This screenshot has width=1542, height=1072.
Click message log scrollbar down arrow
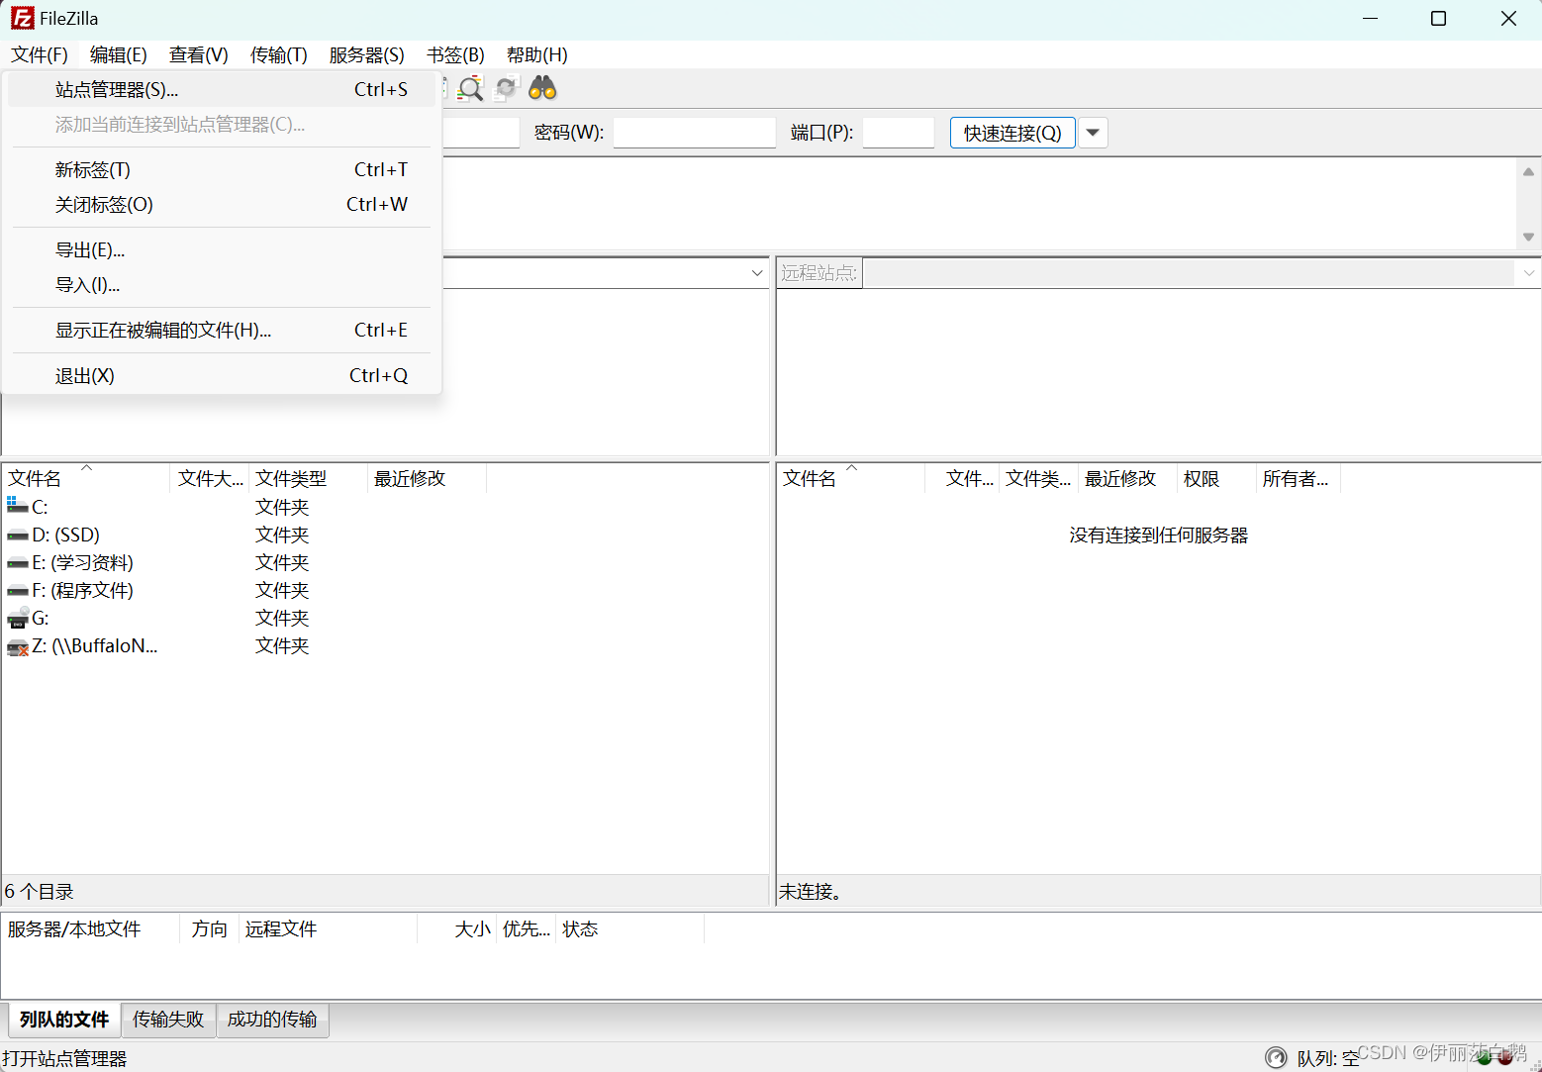1528,238
